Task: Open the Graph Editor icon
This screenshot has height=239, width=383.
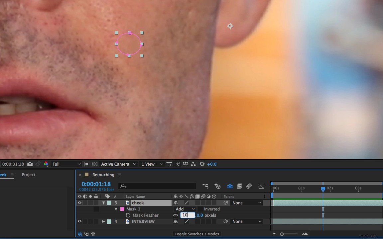Action: pyautogui.click(x=261, y=186)
